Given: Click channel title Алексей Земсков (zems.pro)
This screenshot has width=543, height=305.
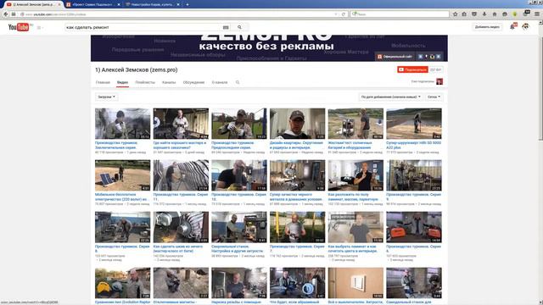Looking at the screenshot, I should pos(137,69).
